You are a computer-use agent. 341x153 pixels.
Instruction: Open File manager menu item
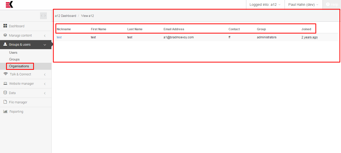[x=26, y=102]
